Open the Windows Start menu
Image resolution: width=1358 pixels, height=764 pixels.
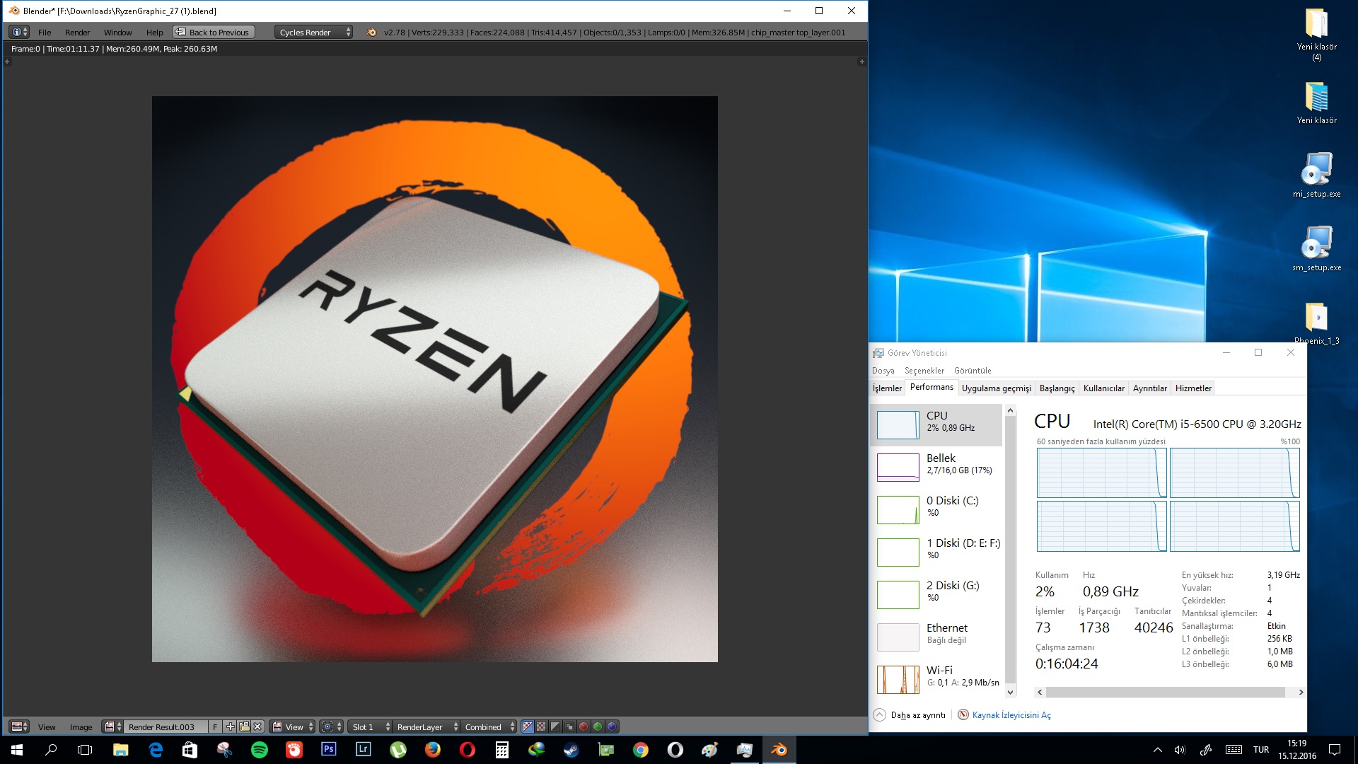coord(17,749)
